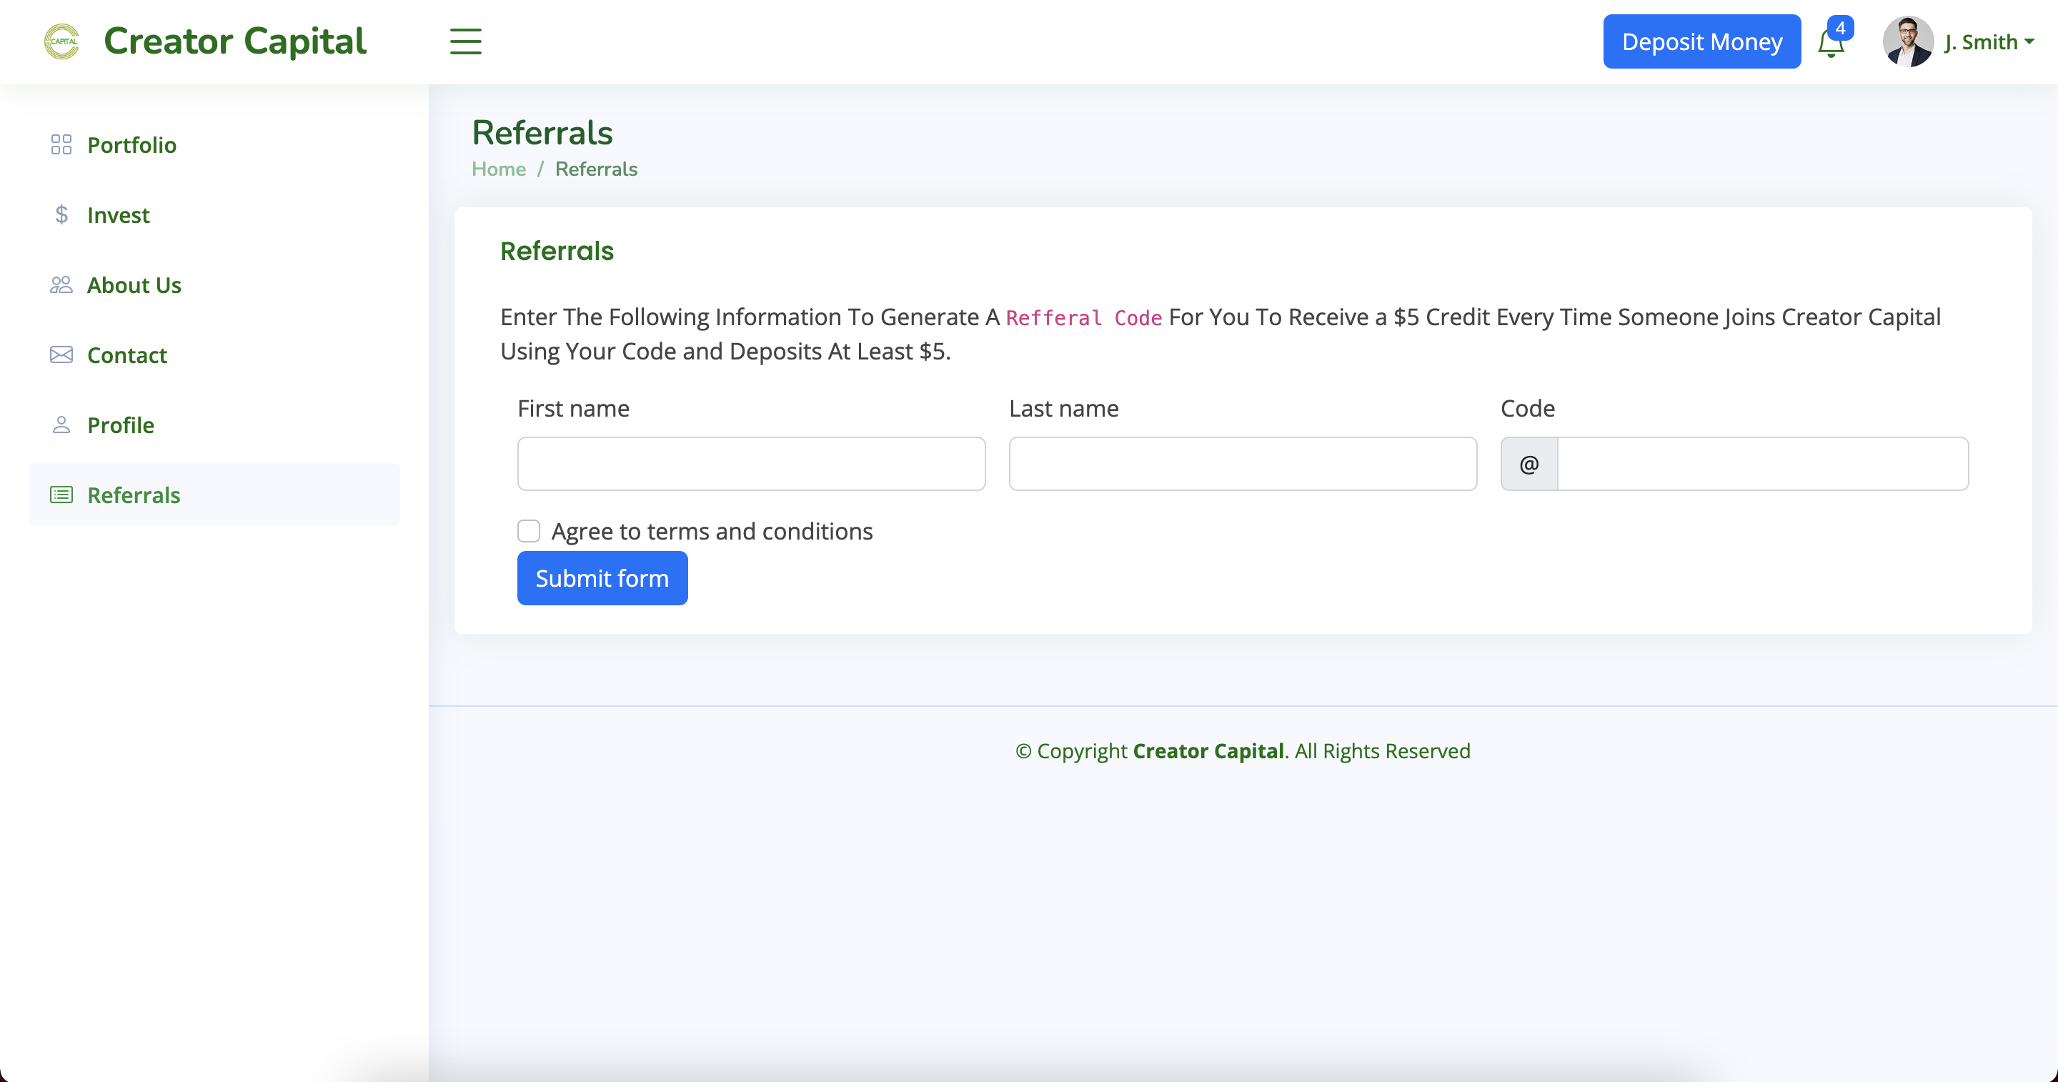
Task: Open the notifications bell icon
Action: click(1830, 43)
